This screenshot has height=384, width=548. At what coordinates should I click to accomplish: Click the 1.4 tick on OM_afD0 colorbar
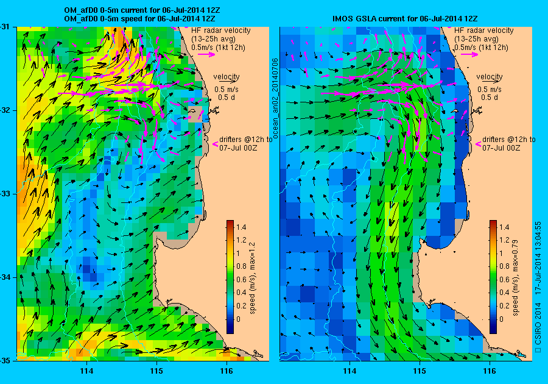241,227
